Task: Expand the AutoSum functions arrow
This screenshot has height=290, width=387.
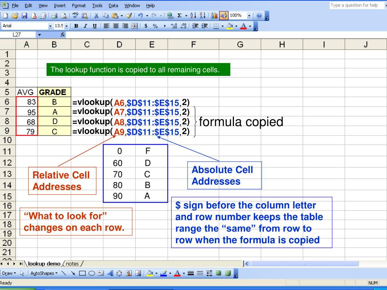Action: point(186,16)
